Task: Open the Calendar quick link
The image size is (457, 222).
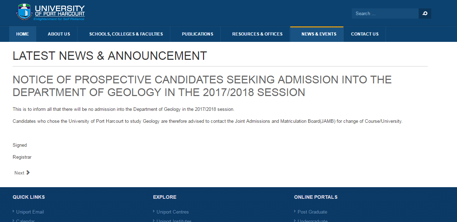Action: click(25, 220)
